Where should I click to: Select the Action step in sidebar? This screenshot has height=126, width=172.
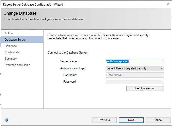[x=9, y=33]
